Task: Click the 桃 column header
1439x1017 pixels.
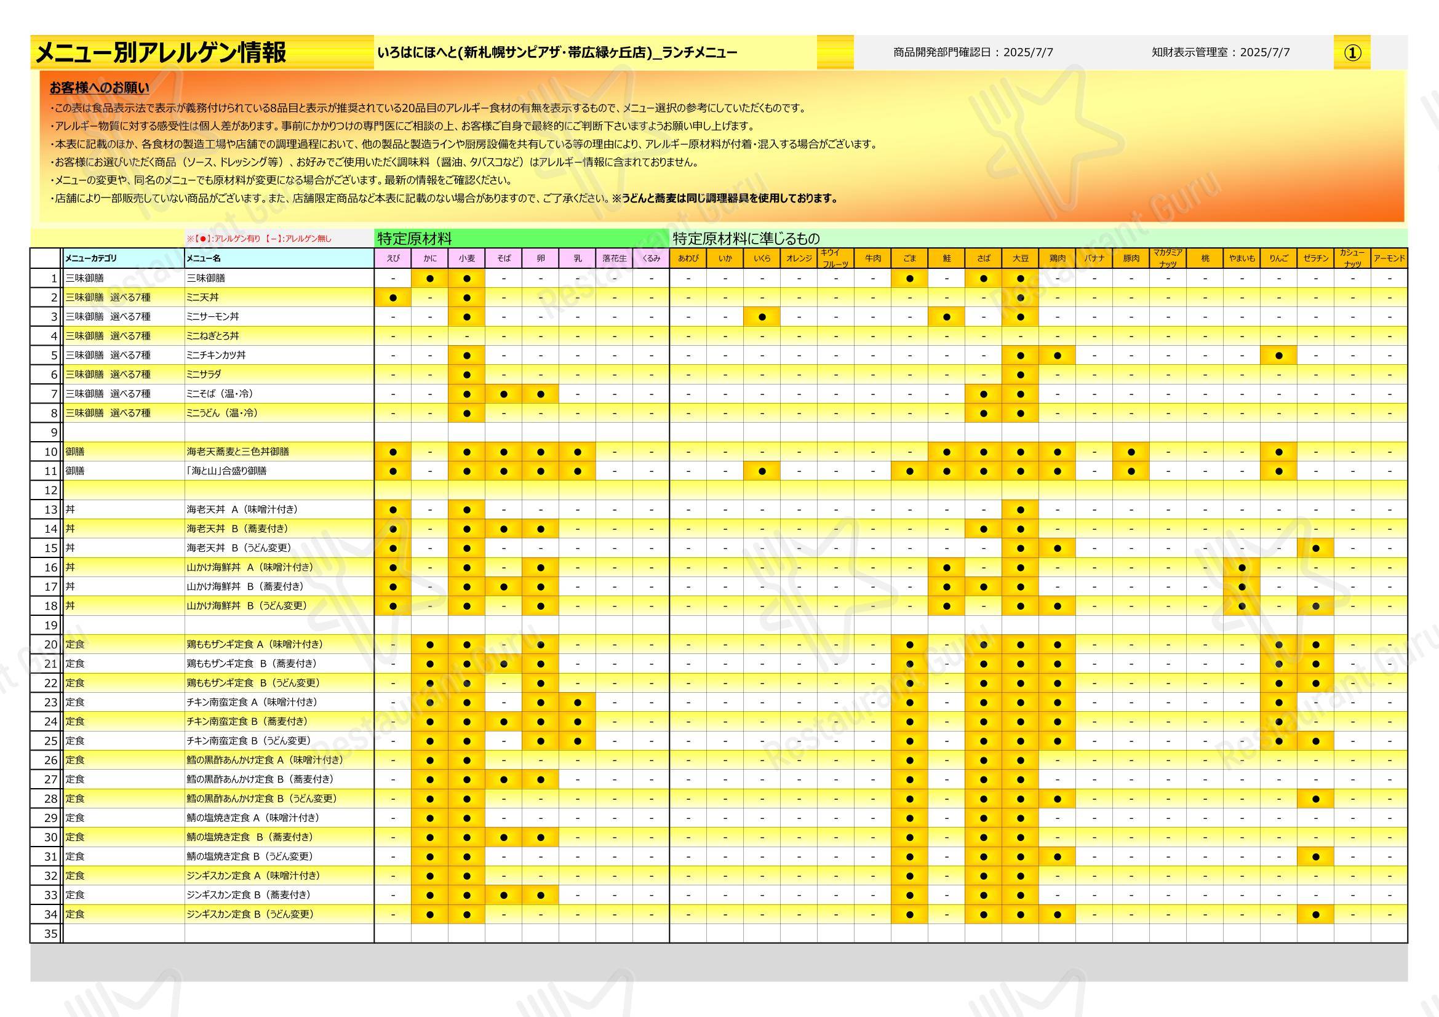Action: [x=1205, y=258]
